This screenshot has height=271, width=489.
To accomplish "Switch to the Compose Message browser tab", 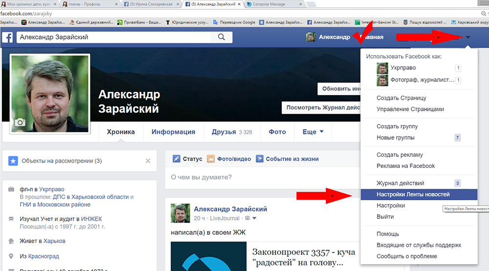I will click(x=273, y=4).
